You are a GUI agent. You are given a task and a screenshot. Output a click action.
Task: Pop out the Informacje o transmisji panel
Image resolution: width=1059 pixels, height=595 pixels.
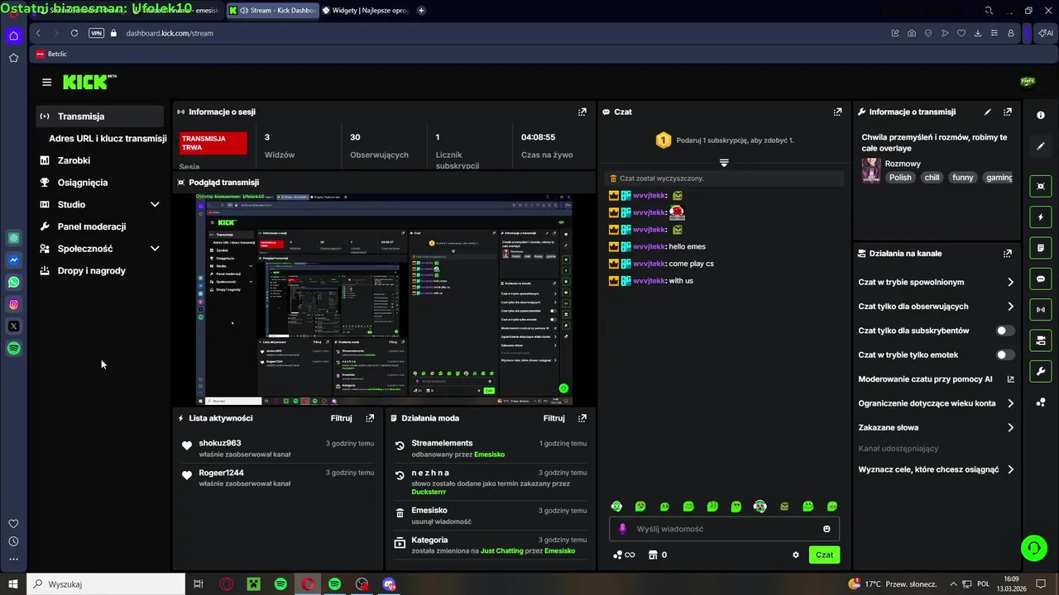1007,112
